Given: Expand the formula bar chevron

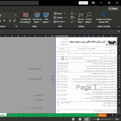Looking at the screenshot, I should [119, 31].
